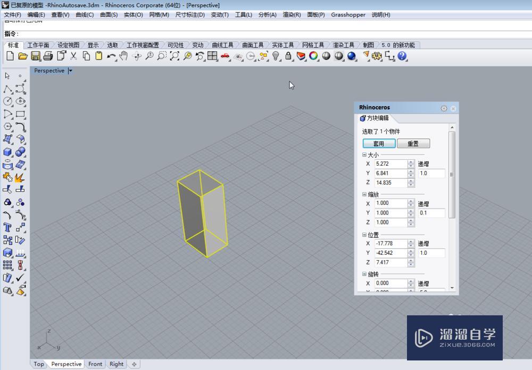
Task: Click the size increment field 1.0
Action: [431, 173]
